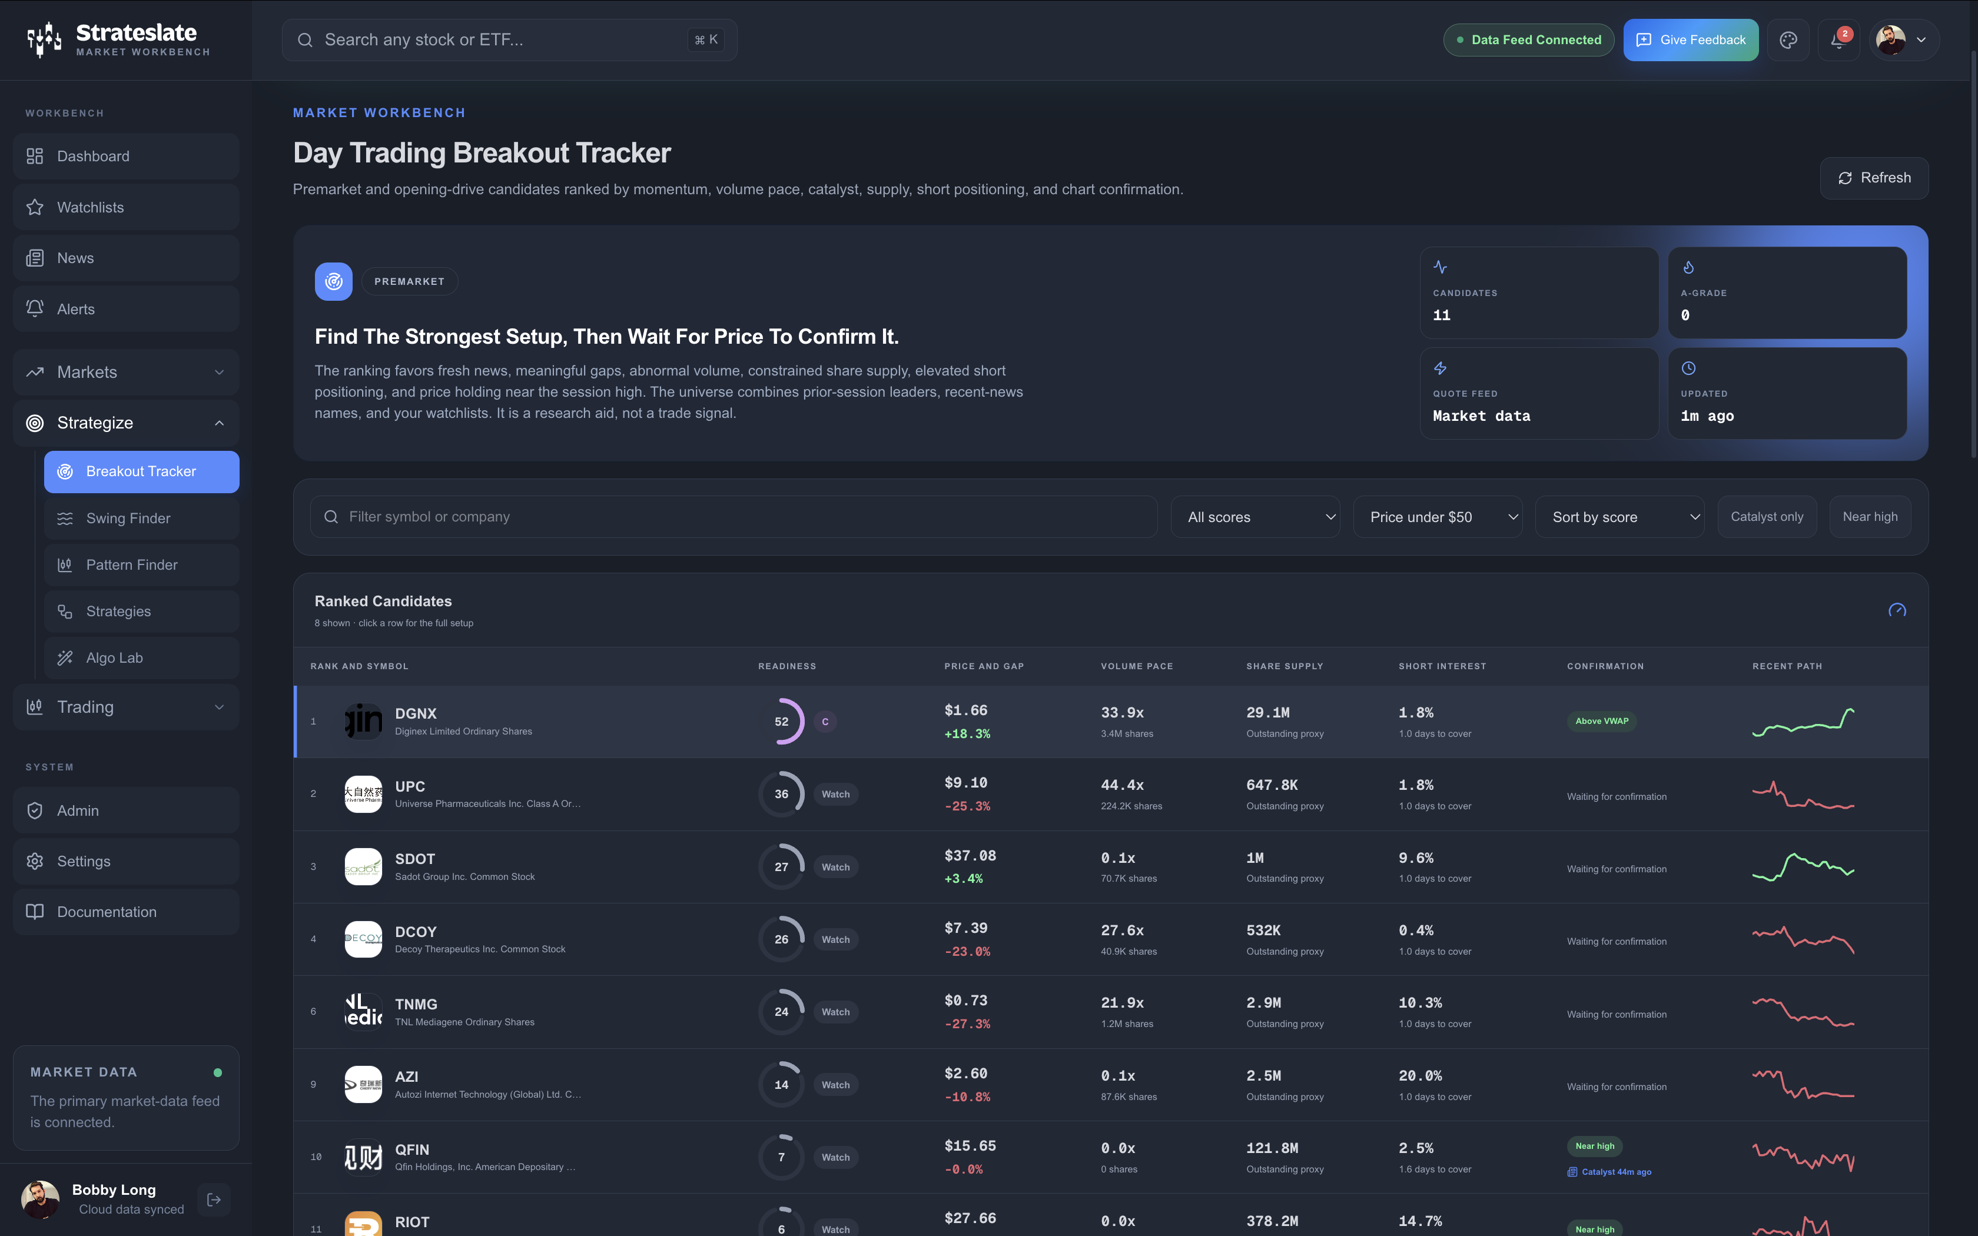
Task: Open notifications bell with red badge
Action: coord(1839,40)
